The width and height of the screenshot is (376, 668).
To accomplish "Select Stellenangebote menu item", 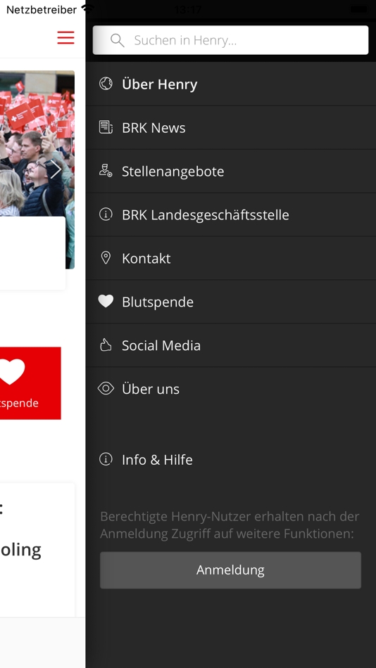I will click(231, 172).
